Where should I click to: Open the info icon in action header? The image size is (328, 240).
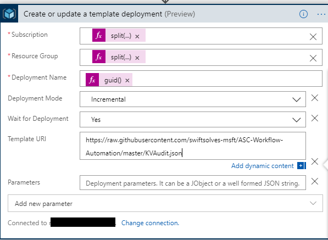coord(303,14)
